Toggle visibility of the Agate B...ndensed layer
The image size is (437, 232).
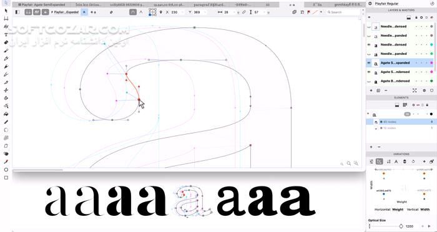click(369, 81)
